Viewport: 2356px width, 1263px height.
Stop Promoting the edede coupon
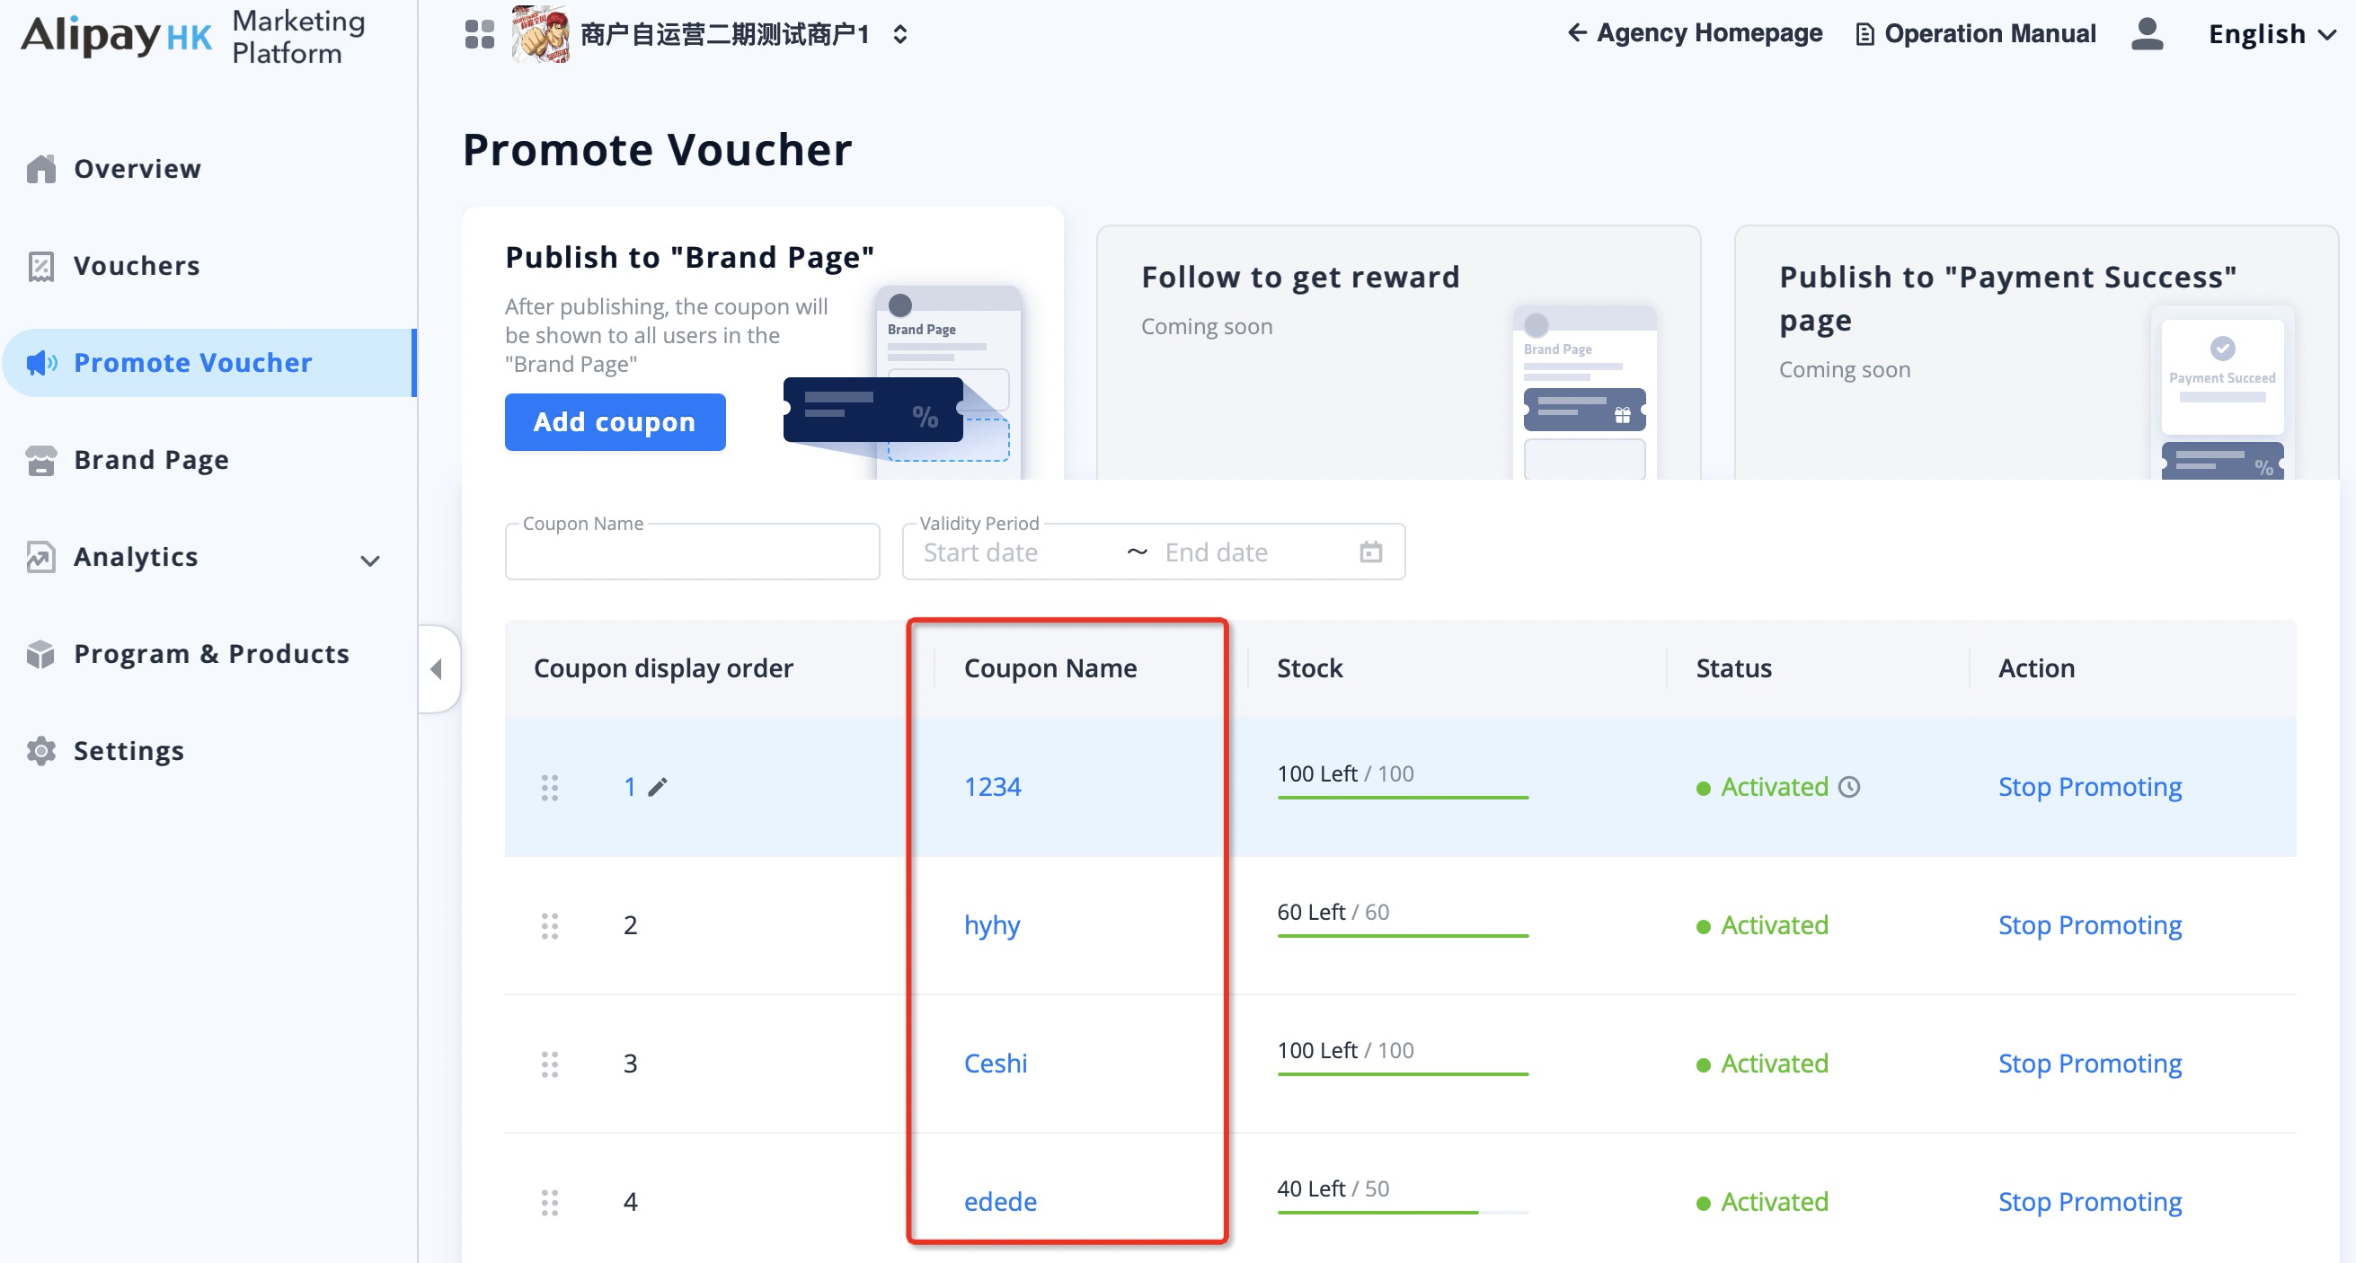pos(2089,1202)
